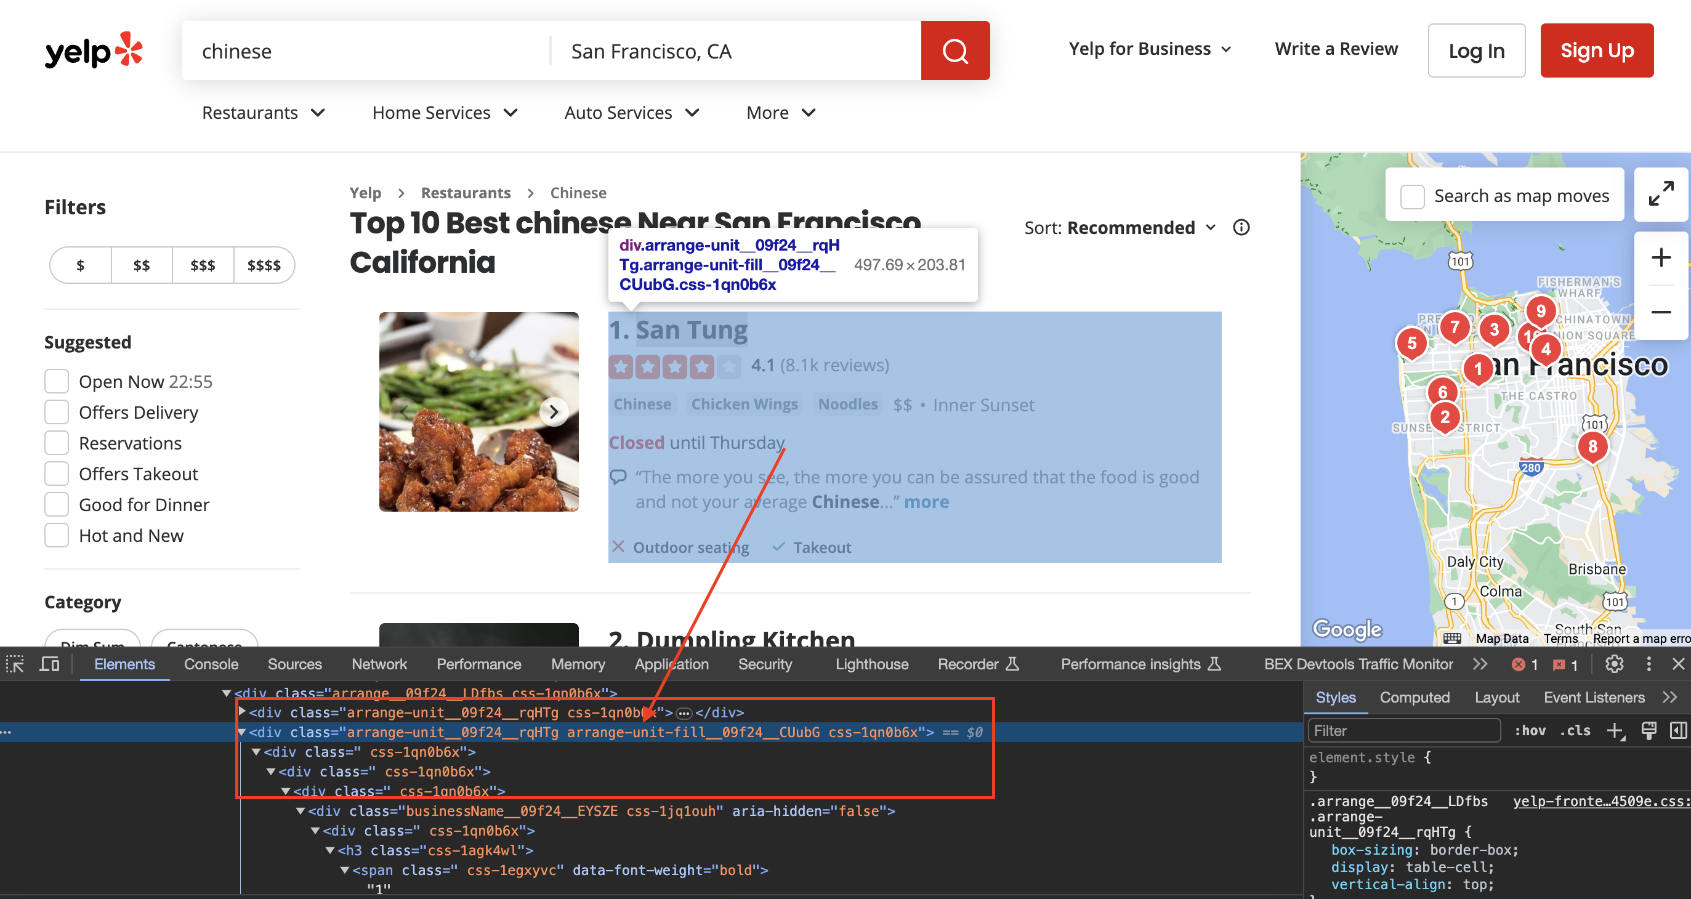This screenshot has height=899, width=1691.
Task: Click the Log In button
Action: click(1476, 50)
